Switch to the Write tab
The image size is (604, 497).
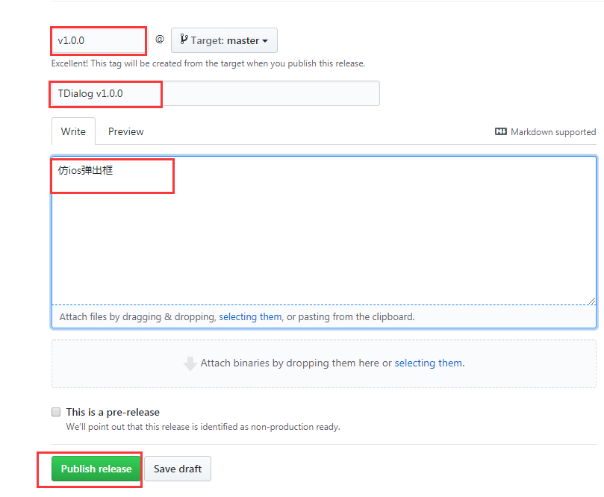coord(73,131)
